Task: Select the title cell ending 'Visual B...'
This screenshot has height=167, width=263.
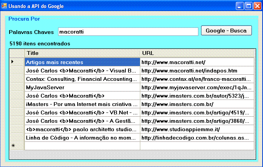Action: (x=82, y=71)
